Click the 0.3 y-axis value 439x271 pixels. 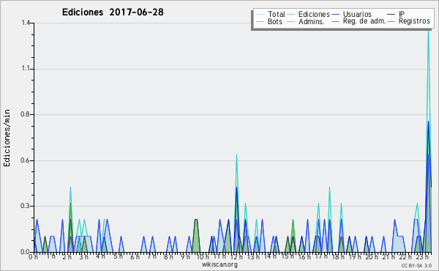(26, 206)
